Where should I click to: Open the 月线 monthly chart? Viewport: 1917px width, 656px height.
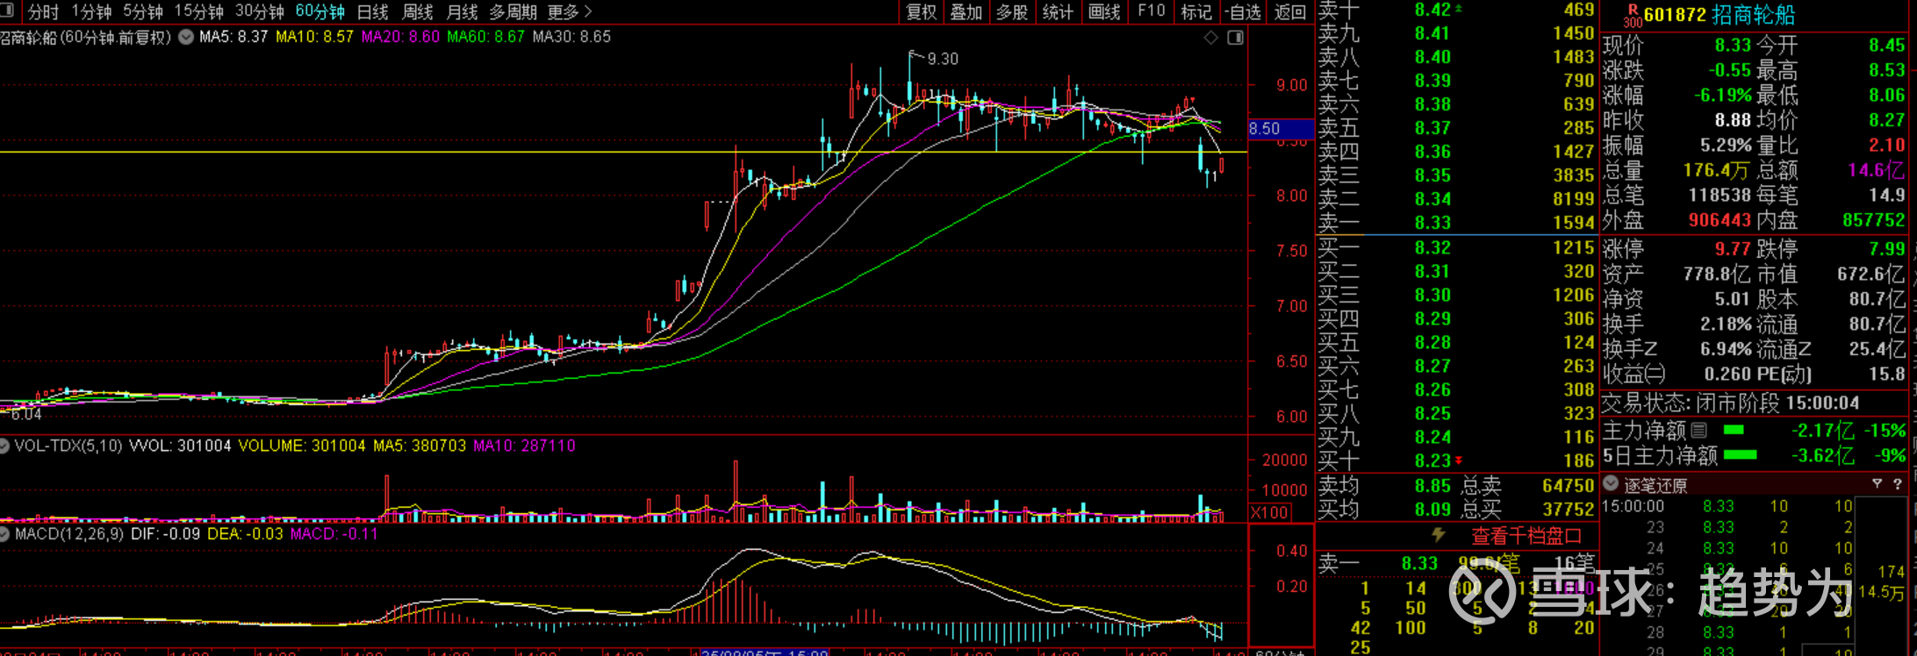click(x=462, y=11)
